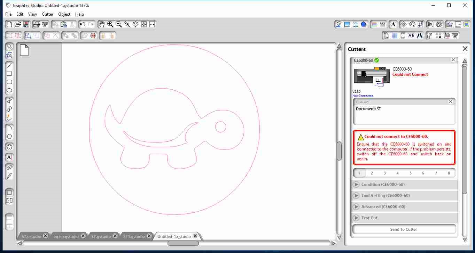
Task: Choose the Arc drawing tool
Action: [x=9, y=128]
